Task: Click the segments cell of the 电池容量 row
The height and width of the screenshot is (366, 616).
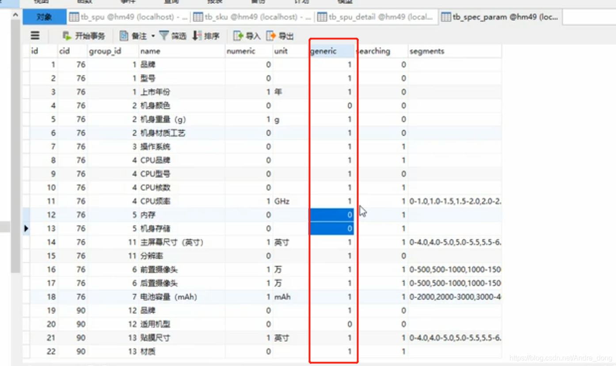Action: (x=455, y=297)
